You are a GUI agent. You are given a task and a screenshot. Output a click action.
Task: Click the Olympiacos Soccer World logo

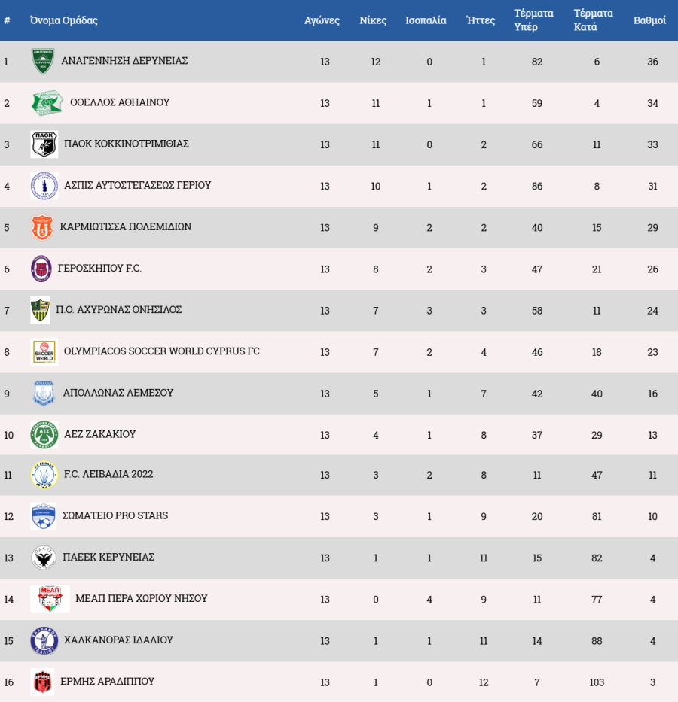coord(44,351)
